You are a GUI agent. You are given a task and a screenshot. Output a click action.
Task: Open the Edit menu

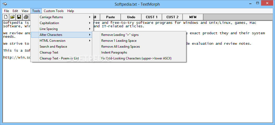[x=15, y=11]
